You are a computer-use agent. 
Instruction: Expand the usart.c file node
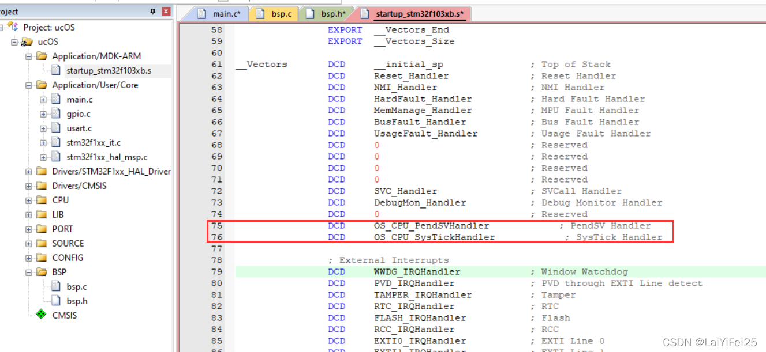[x=43, y=128]
